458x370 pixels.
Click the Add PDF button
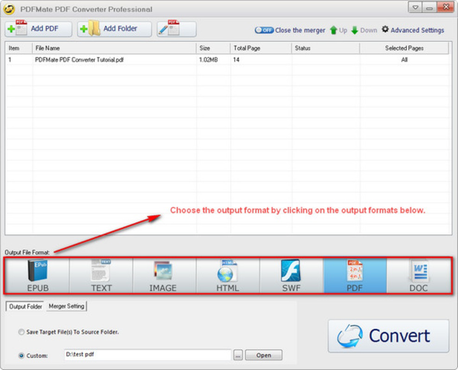pos(38,29)
